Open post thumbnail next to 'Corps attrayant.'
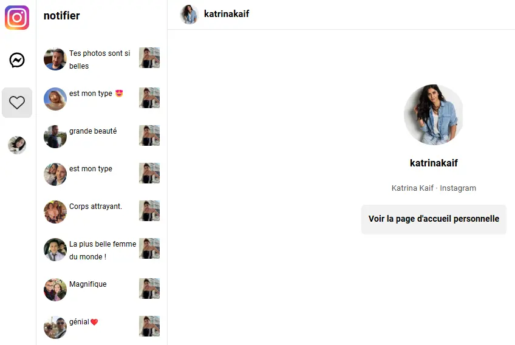The width and height of the screenshot is (515, 345). (x=149, y=211)
